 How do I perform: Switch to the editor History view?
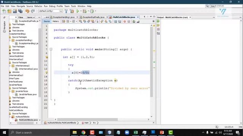pos(56,21)
